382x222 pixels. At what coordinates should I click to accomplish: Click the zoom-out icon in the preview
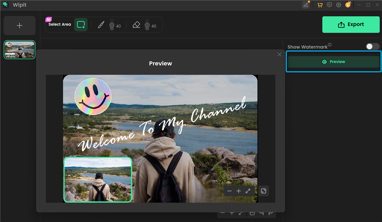(229, 191)
